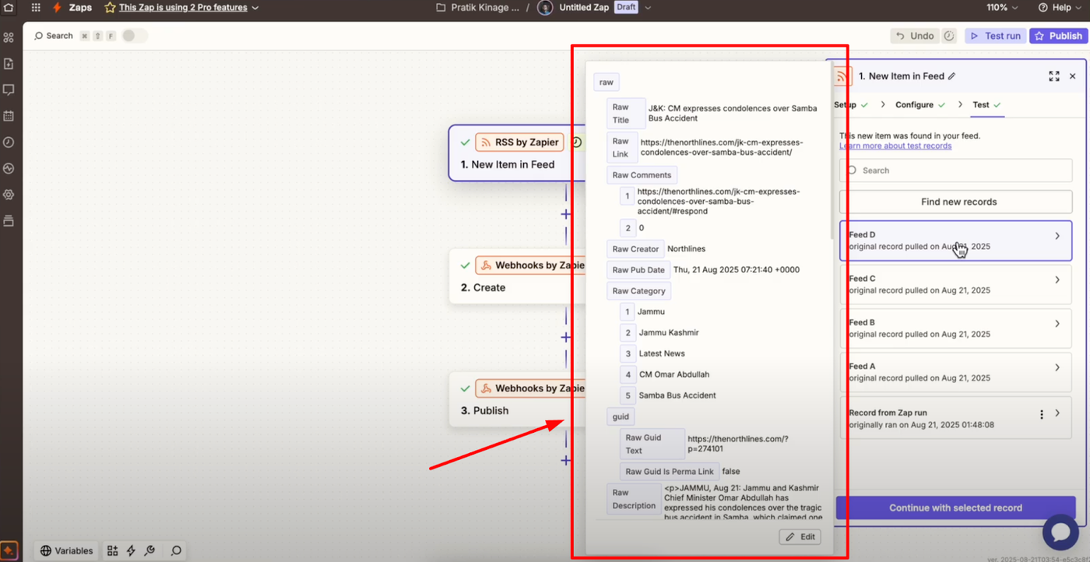The width and height of the screenshot is (1090, 562).
Task: Rename step with the pencil icon
Action: click(x=951, y=76)
